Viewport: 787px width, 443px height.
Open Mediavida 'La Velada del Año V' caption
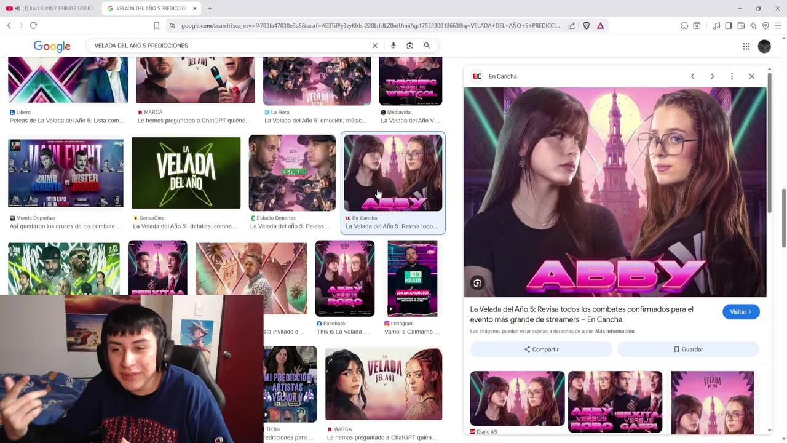pos(410,121)
